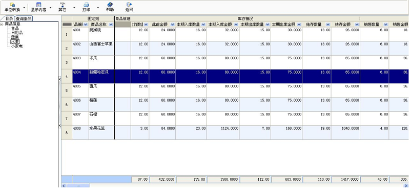Click the 单位转换 toolbar icon
Screen dimensions: 410x191
point(12,5)
